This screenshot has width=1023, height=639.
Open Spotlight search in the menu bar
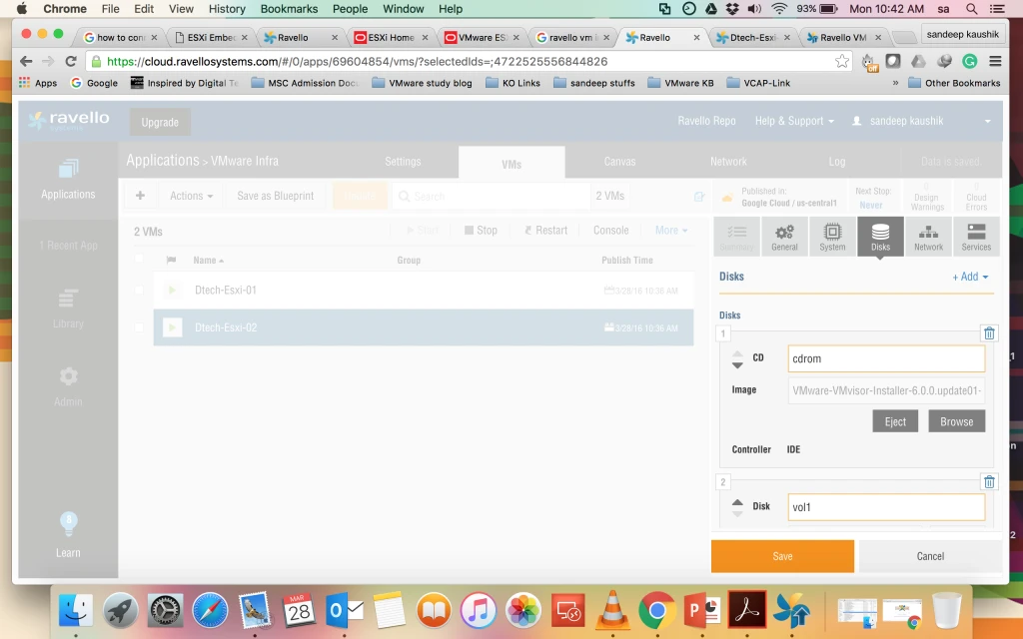tap(971, 8)
